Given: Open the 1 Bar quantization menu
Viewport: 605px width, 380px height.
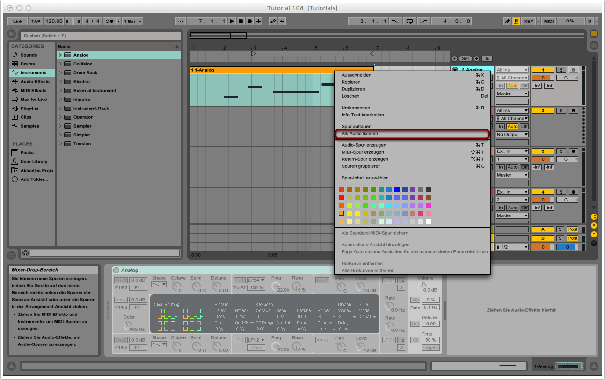Looking at the screenshot, I should [x=133, y=22].
